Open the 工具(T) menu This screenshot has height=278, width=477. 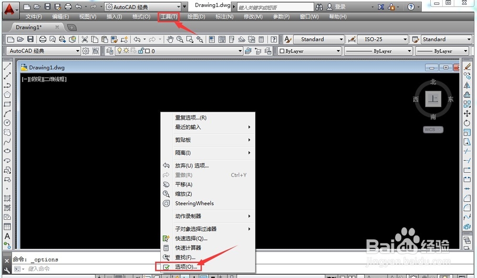(169, 17)
